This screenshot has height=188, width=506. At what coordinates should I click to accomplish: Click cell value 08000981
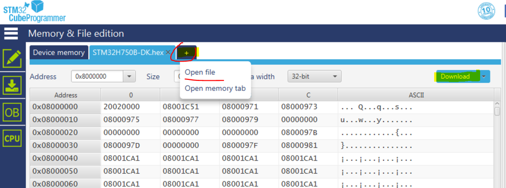tap(300, 146)
